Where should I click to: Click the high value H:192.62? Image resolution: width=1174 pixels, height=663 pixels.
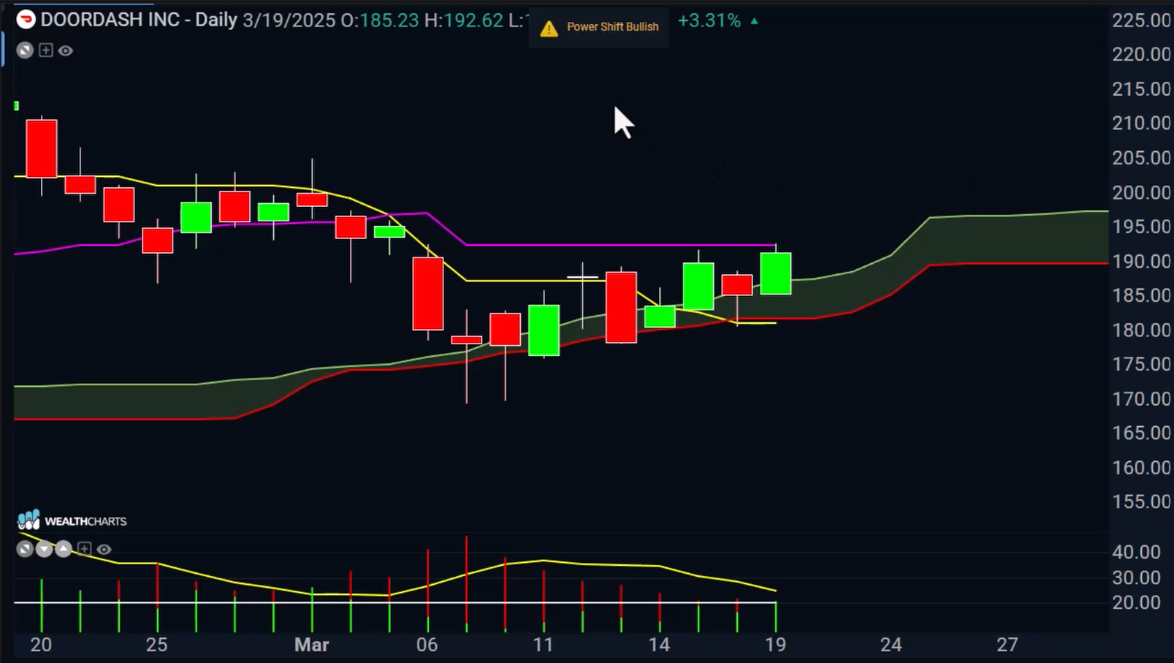464,20
